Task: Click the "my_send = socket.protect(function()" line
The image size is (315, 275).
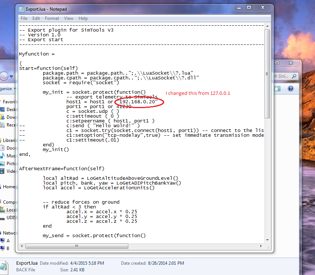Action: tap(94, 235)
